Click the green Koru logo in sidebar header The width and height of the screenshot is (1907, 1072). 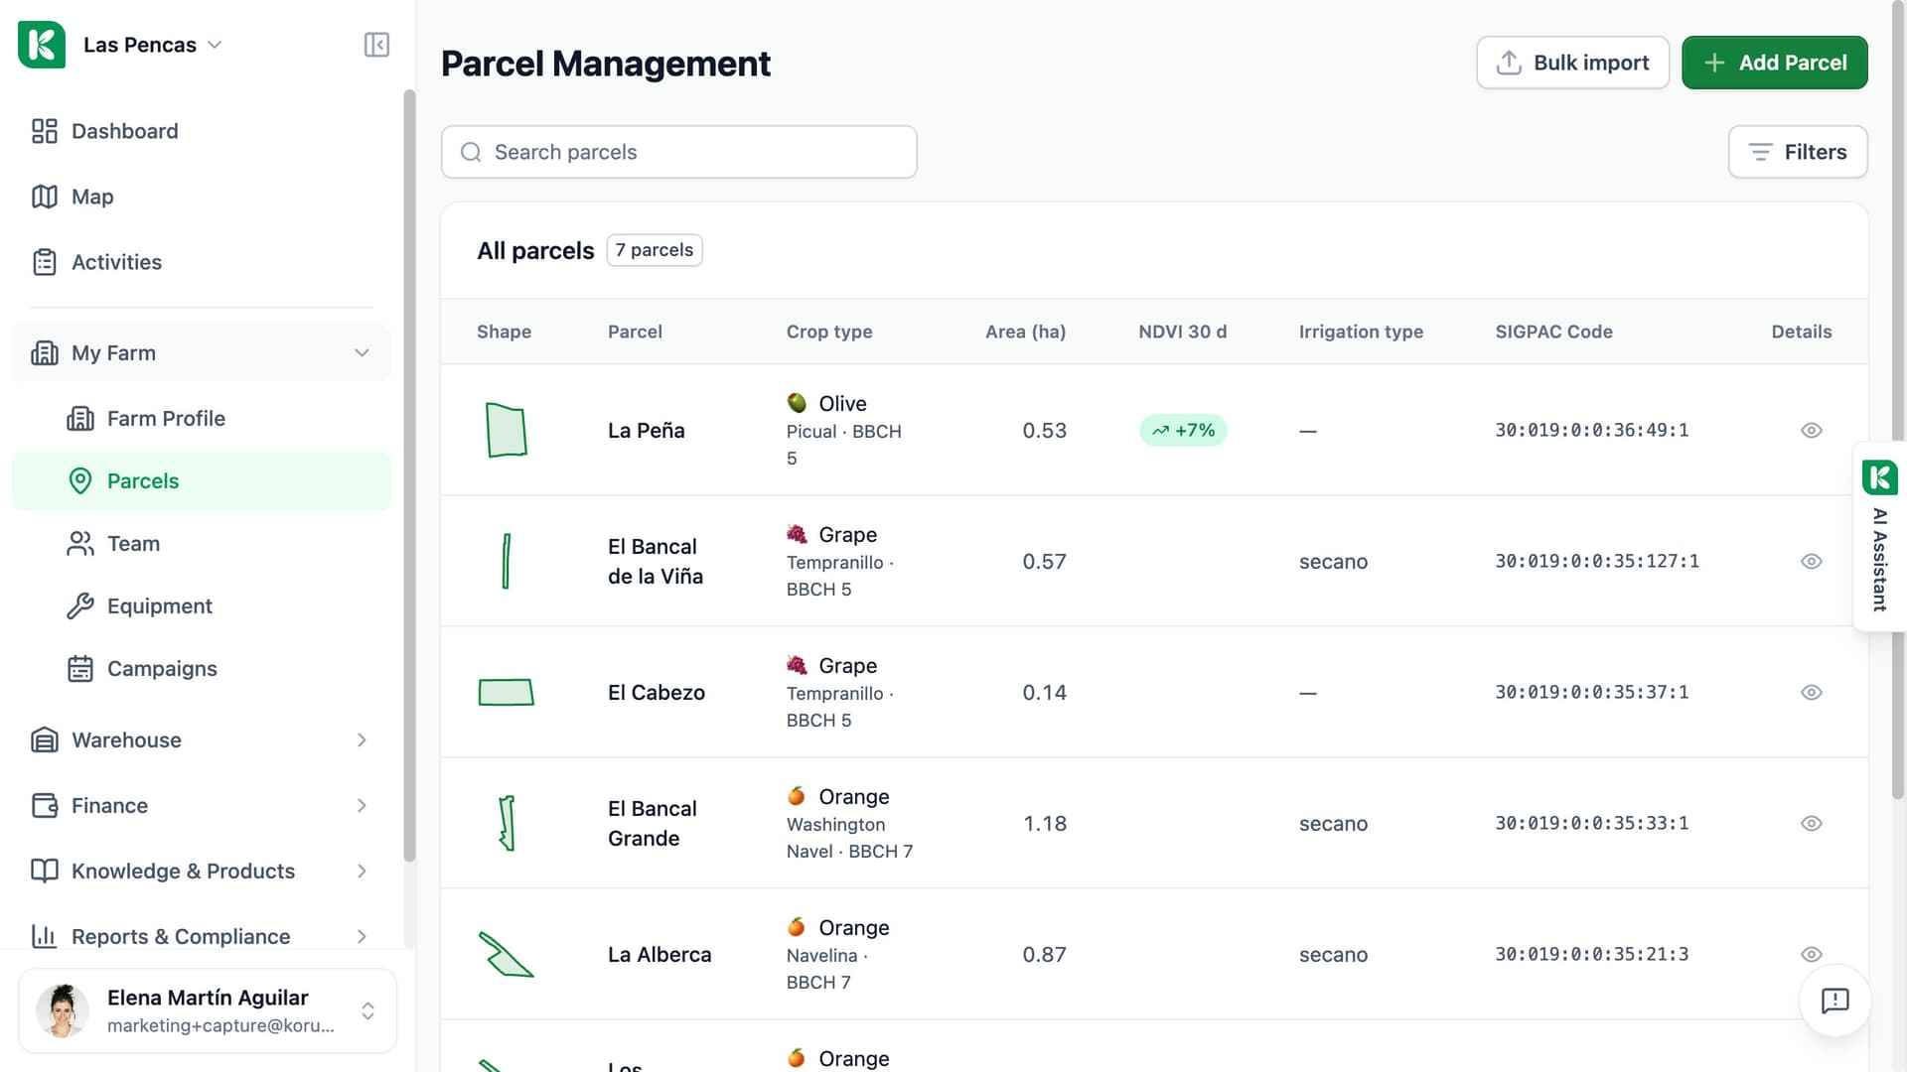click(42, 45)
